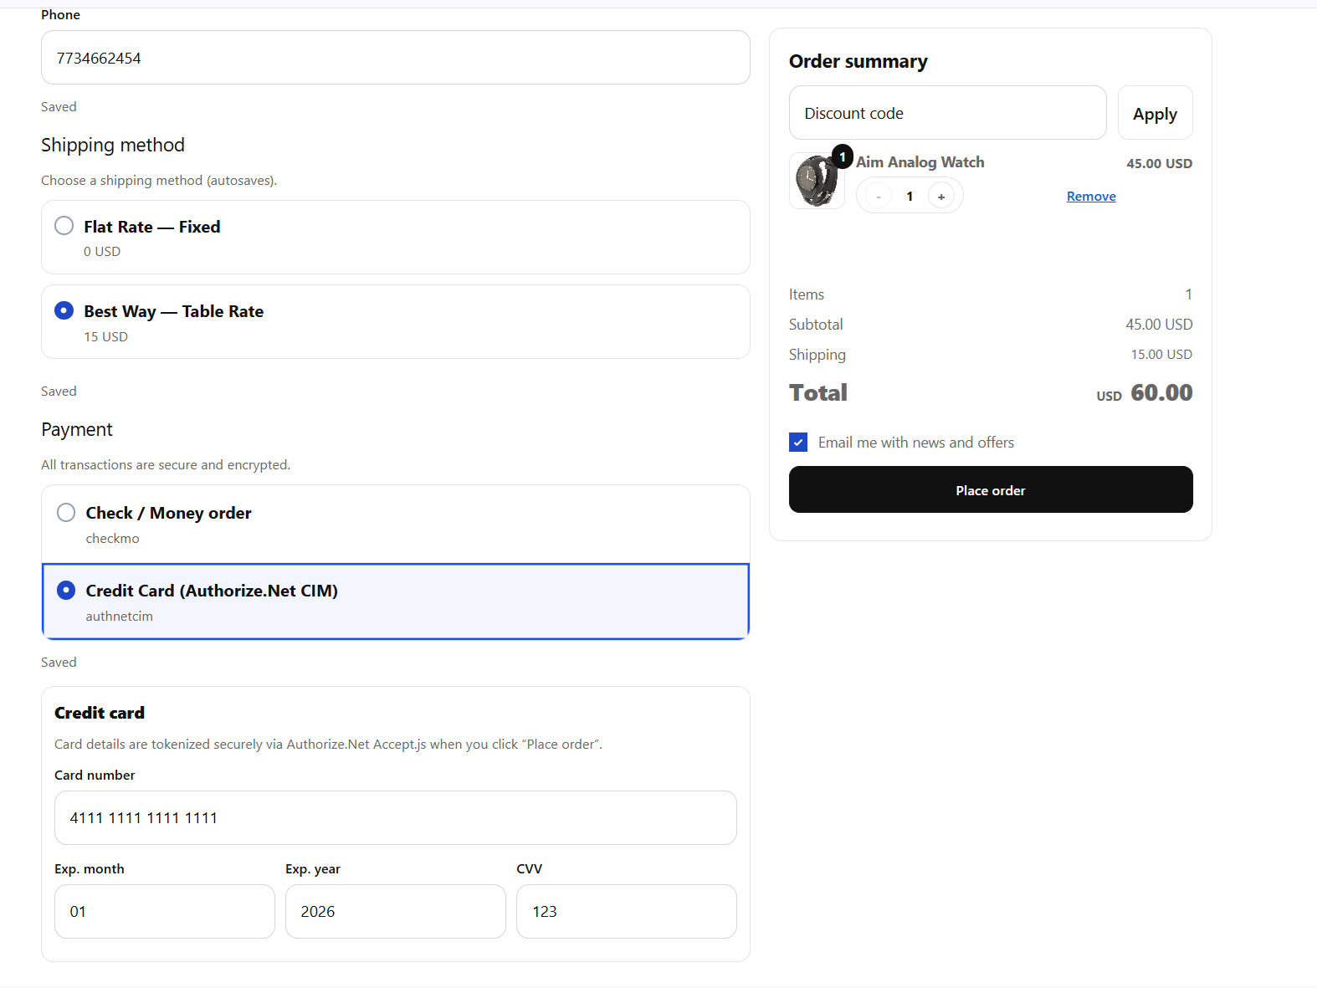Click the Payment heading

click(x=77, y=430)
